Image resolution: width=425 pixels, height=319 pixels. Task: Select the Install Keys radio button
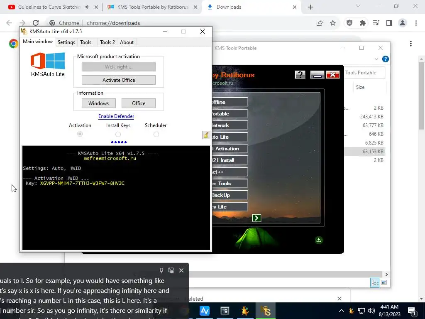118,134
